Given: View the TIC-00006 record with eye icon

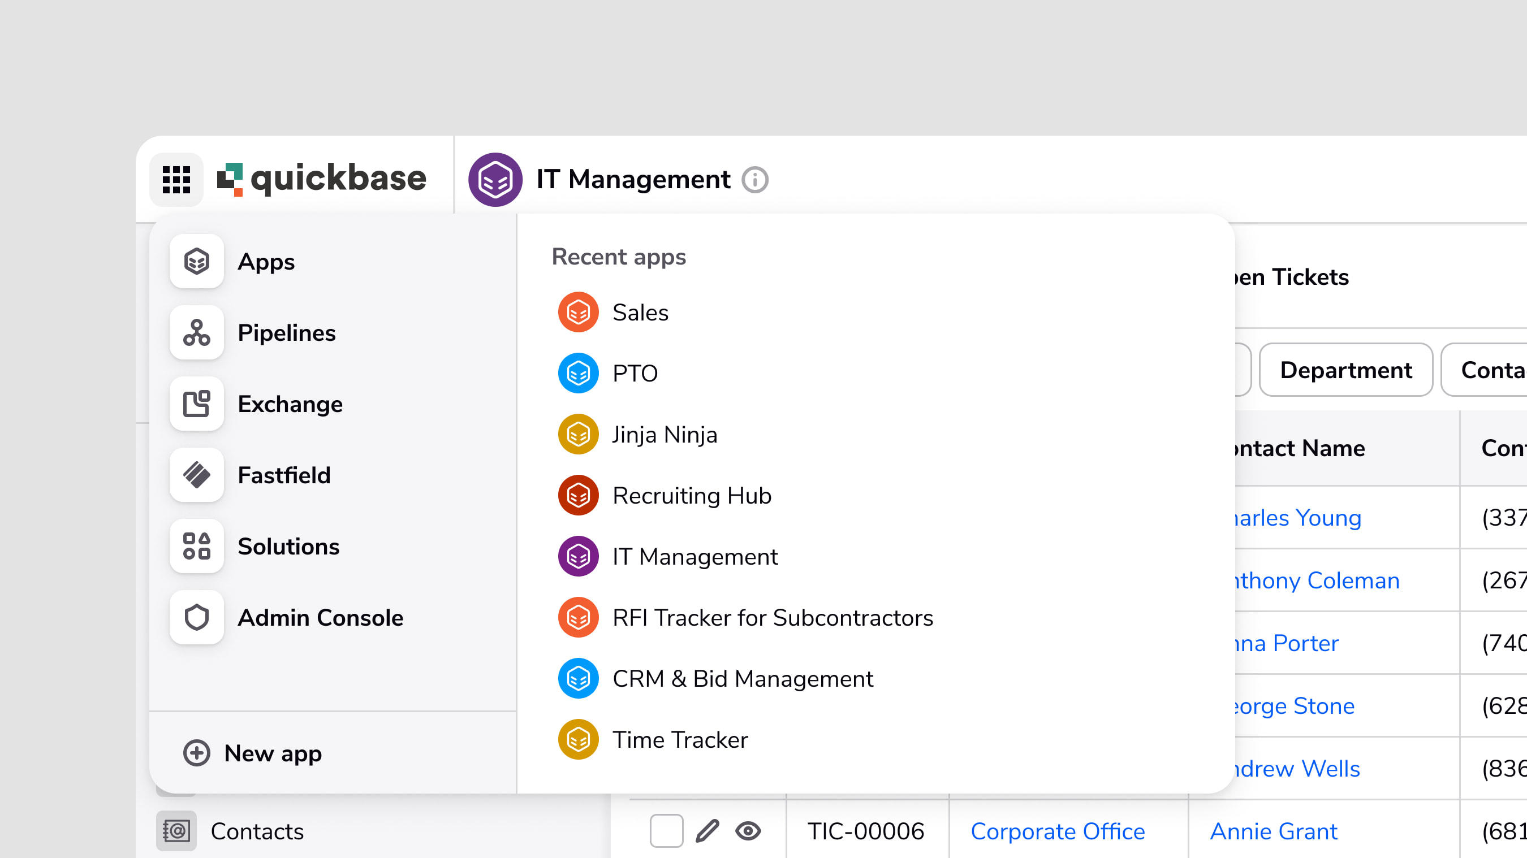Looking at the screenshot, I should point(748,831).
